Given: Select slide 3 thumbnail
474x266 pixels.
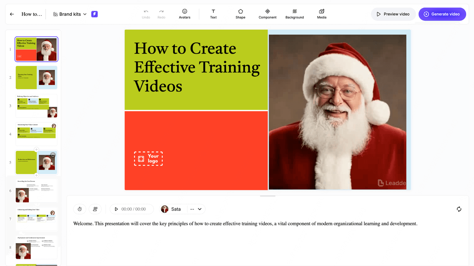Looking at the screenshot, I should tap(36, 106).
